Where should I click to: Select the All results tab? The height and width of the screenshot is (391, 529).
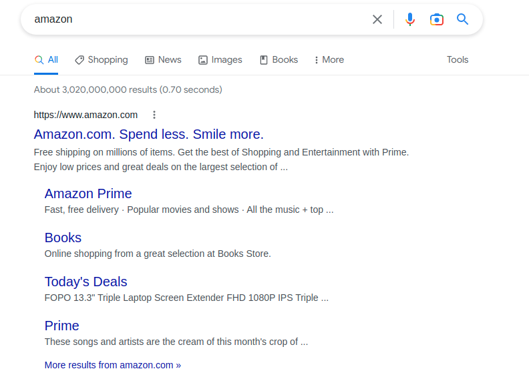(46, 60)
